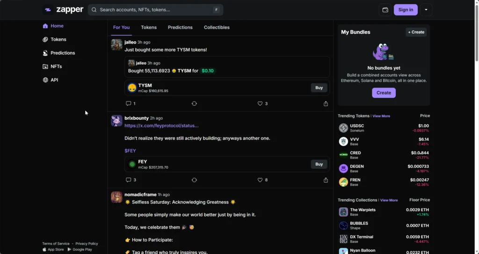The width and height of the screenshot is (479, 254).
Task: Switch to the For You tab
Action: coord(121,28)
